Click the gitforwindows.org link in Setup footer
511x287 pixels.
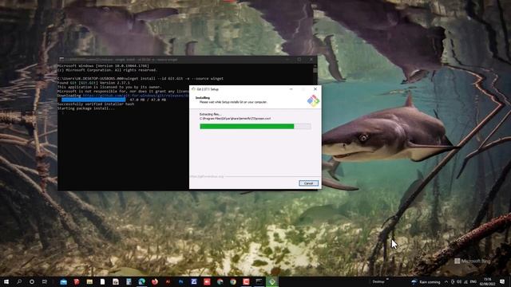pos(207,176)
